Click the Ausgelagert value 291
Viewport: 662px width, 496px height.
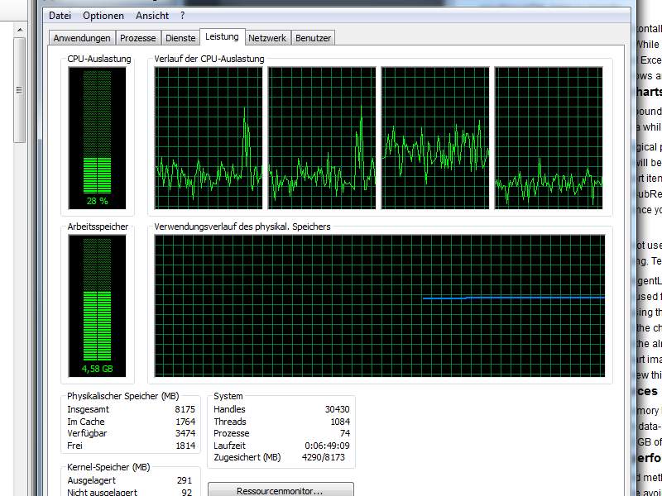tap(185, 481)
